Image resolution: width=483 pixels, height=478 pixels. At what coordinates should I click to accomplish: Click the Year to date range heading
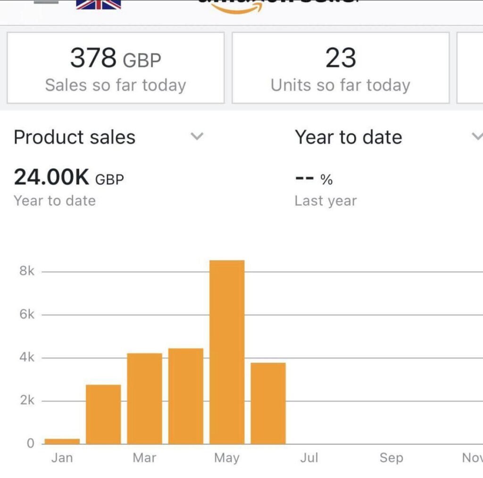[349, 137]
